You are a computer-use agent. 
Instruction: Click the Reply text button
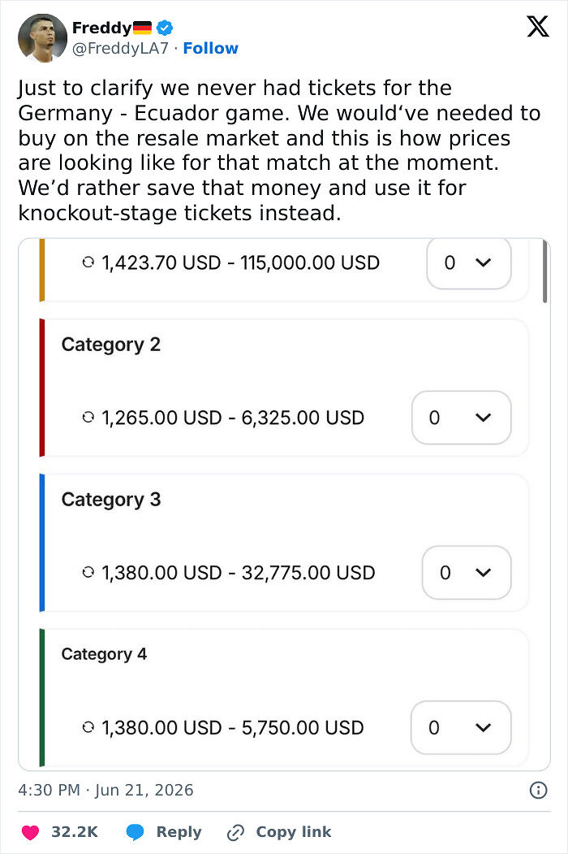click(x=179, y=832)
